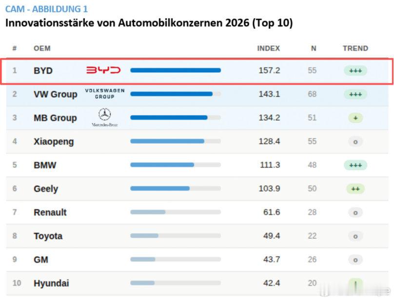Click BYD's triple-plus trend badge
394x301 pixels.
355,70
